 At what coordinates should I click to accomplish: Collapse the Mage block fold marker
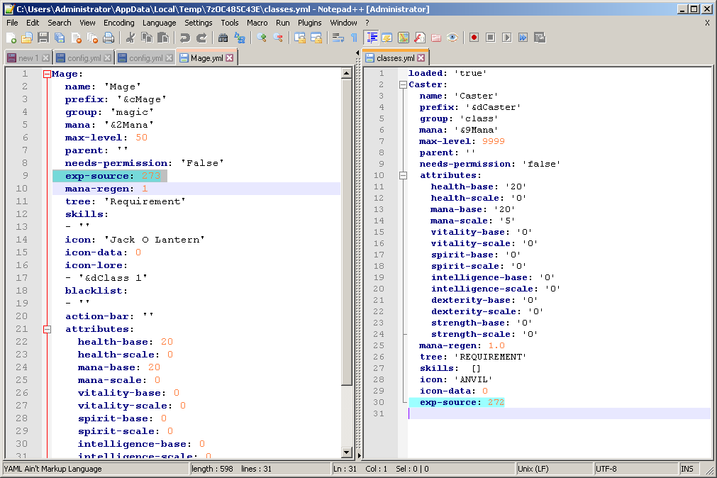click(47, 74)
